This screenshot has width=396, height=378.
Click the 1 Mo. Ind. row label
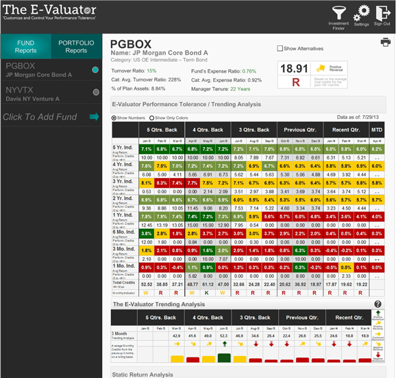click(x=124, y=266)
